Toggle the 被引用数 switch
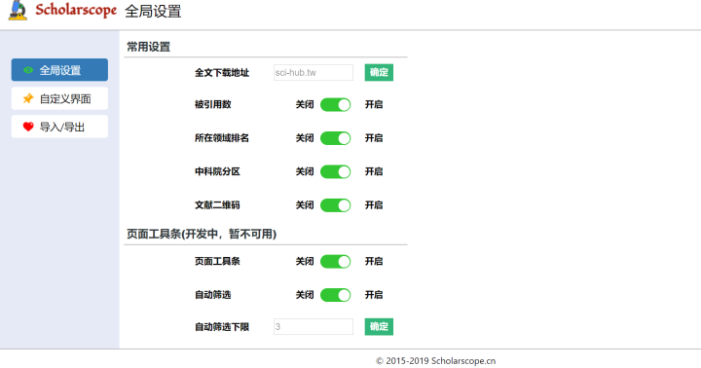 pyautogui.click(x=335, y=104)
